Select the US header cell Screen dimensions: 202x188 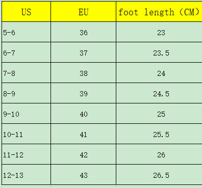tap(27, 12)
